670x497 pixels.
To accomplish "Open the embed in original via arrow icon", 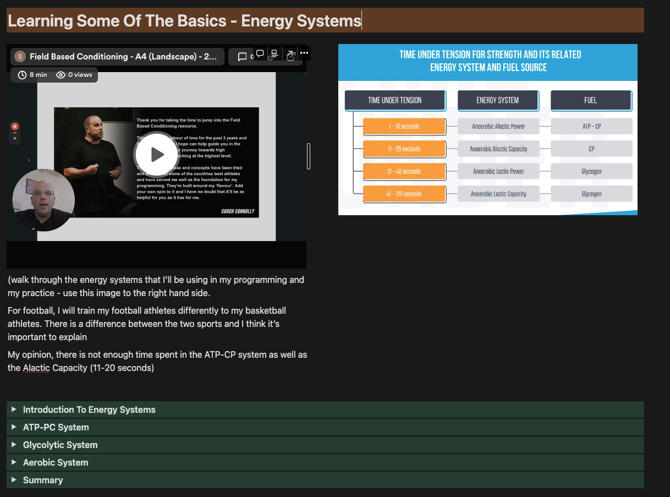I will pos(290,53).
